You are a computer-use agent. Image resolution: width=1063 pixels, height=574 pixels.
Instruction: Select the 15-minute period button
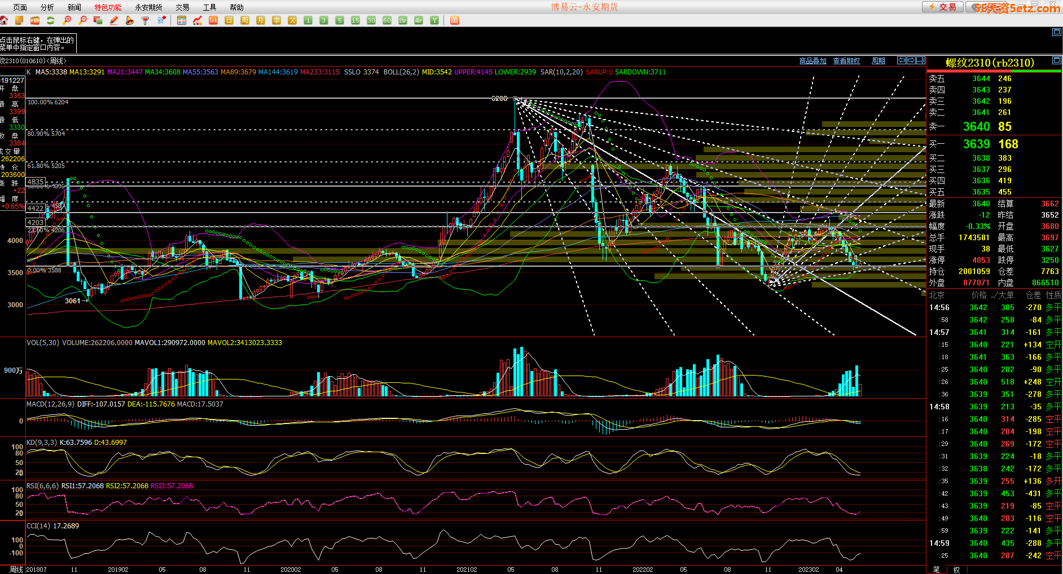pyautogui.click(x=355, y=20)
